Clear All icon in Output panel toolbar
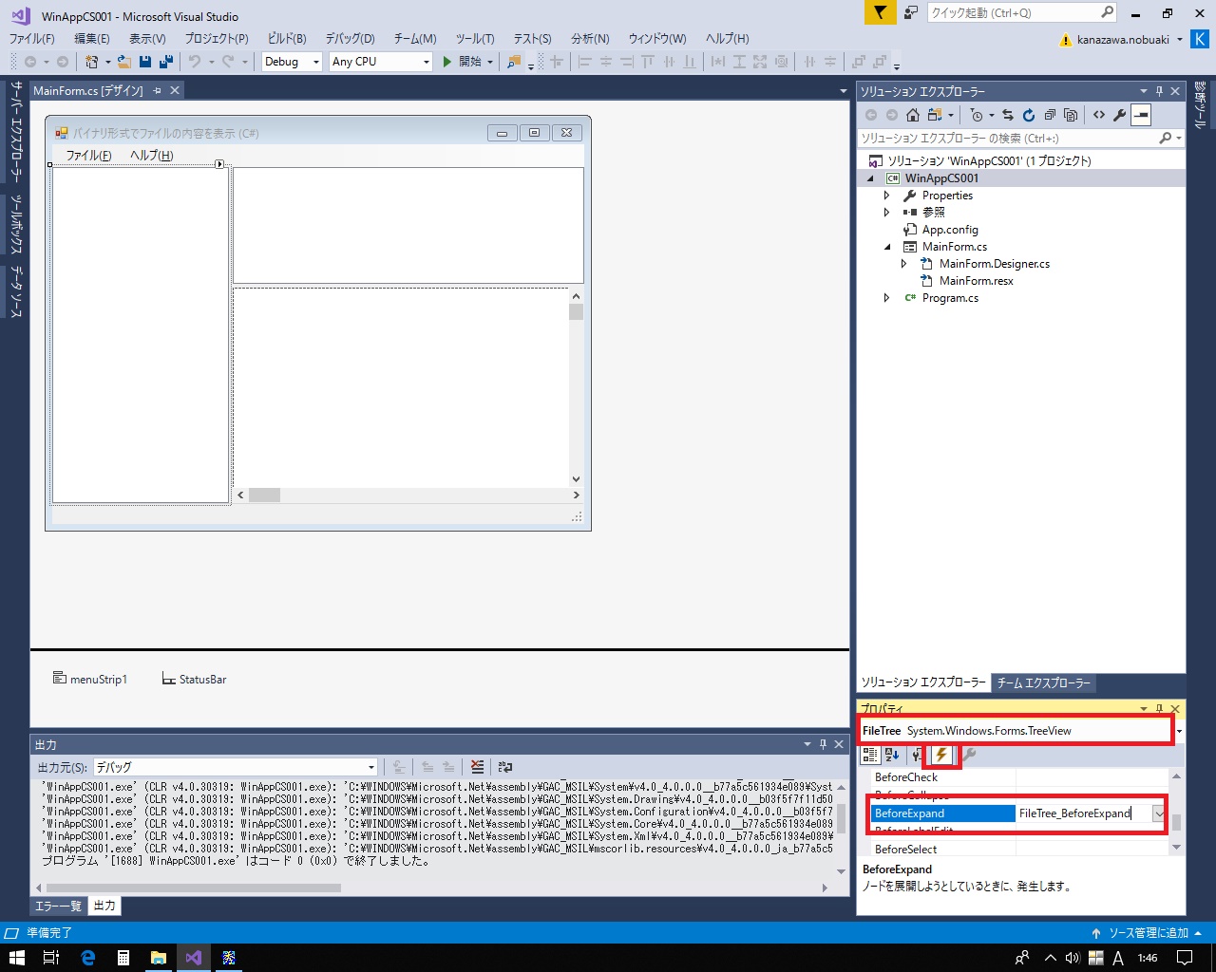1216x972 pixels. (x=477, y=767)
